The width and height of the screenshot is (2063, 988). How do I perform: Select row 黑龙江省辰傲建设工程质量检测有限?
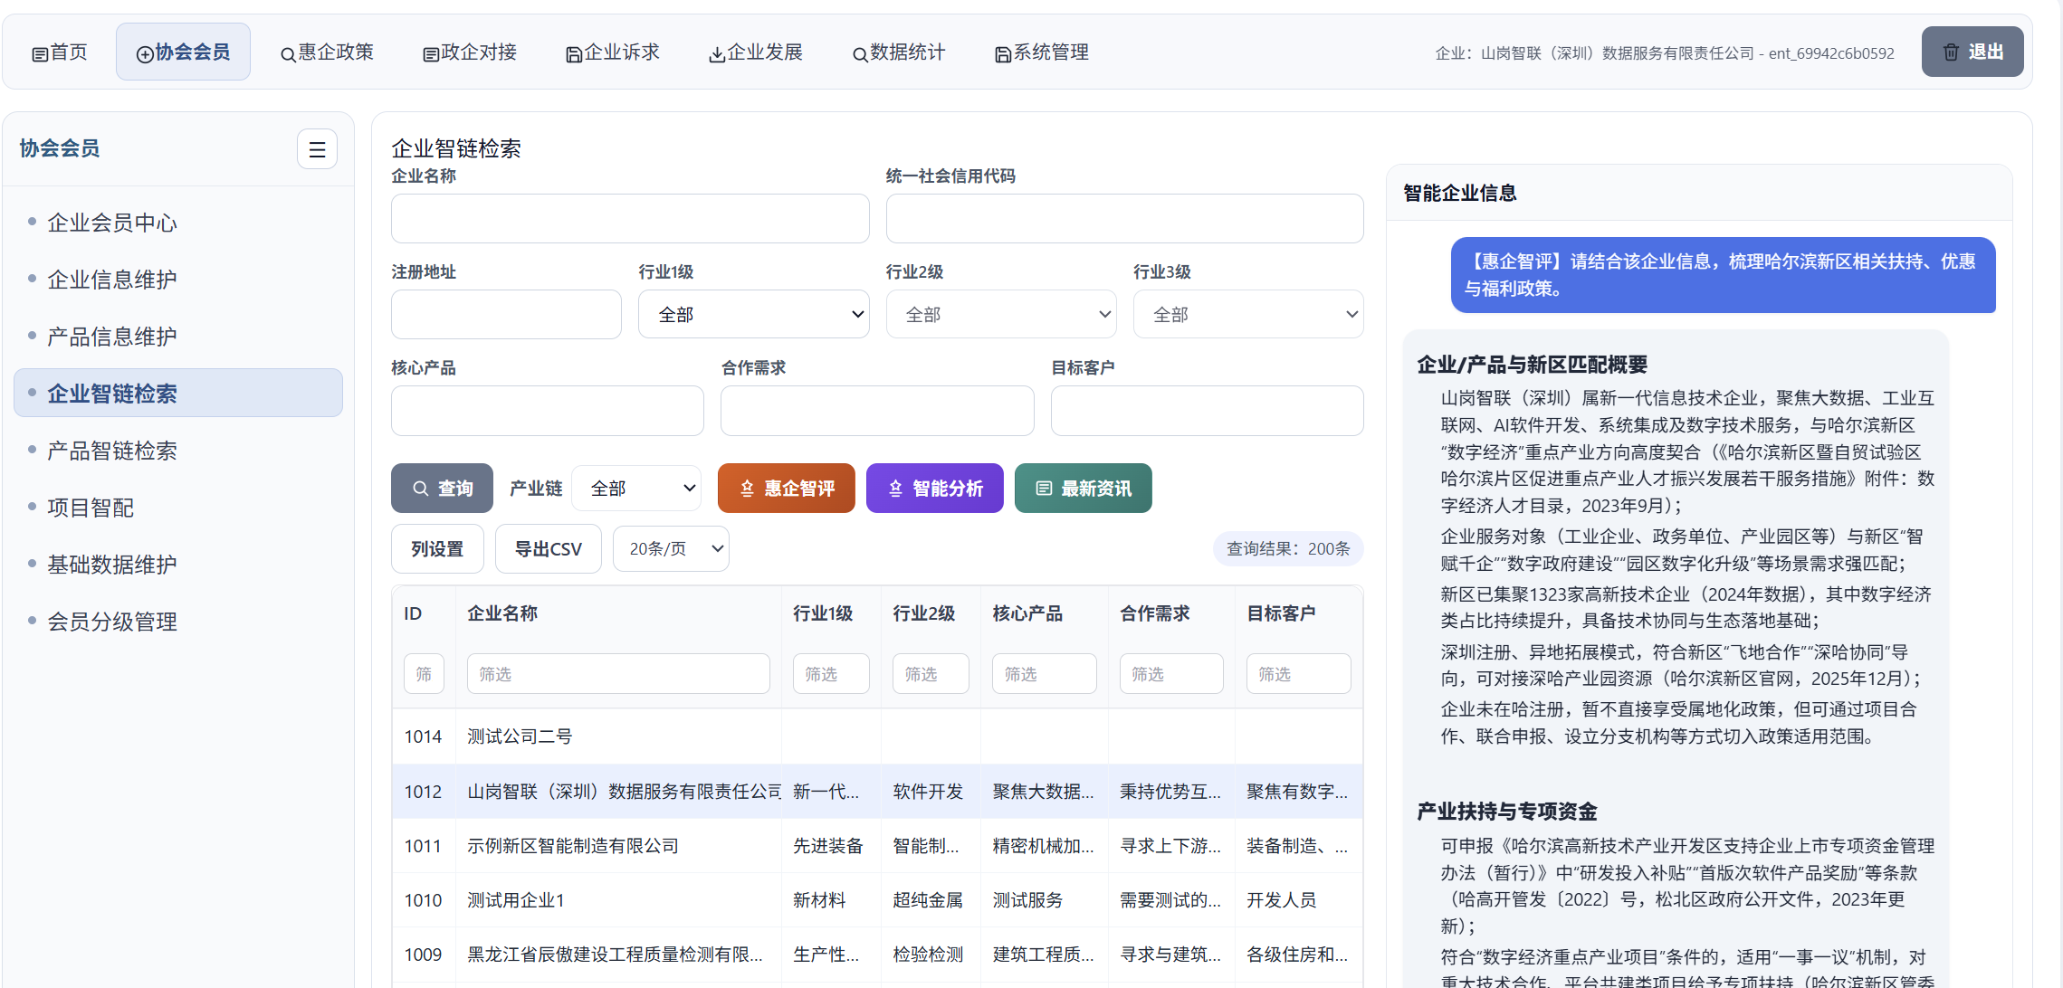[x=877, y=955]
